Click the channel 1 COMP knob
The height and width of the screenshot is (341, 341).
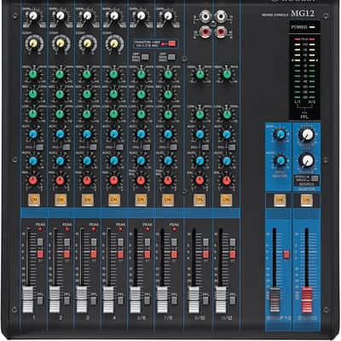click(33, 43)
